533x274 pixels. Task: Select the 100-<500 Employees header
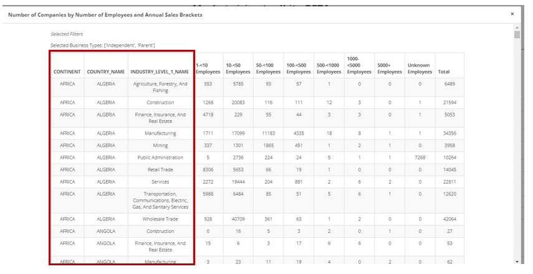point(299,68)
